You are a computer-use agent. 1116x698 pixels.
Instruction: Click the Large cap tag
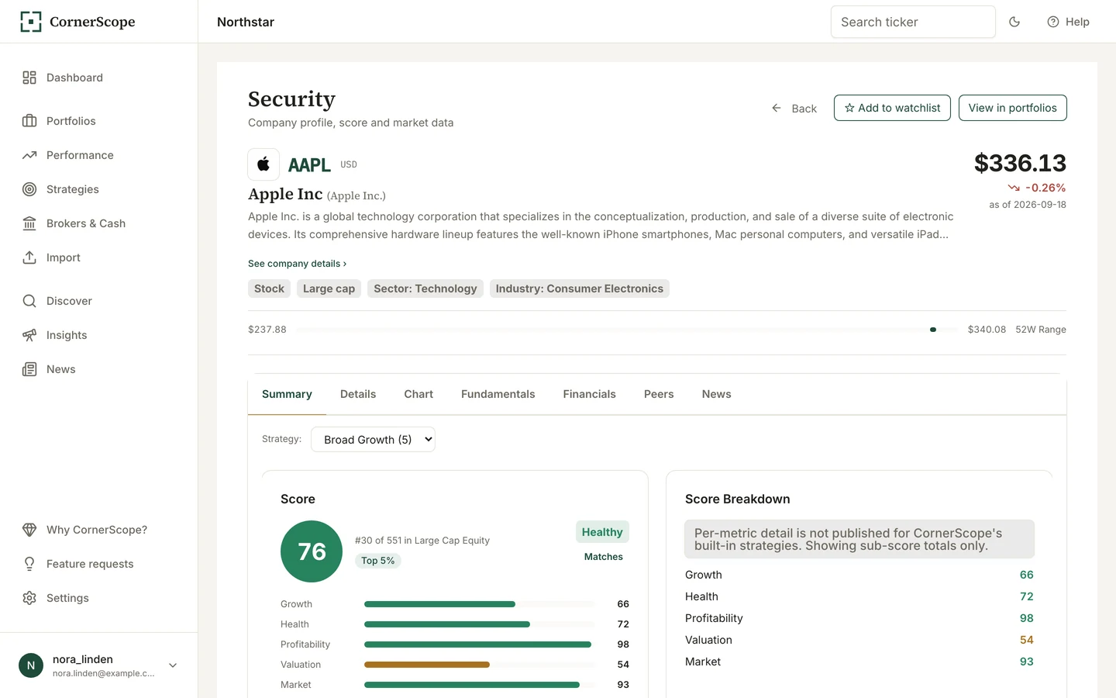point(329,289)
